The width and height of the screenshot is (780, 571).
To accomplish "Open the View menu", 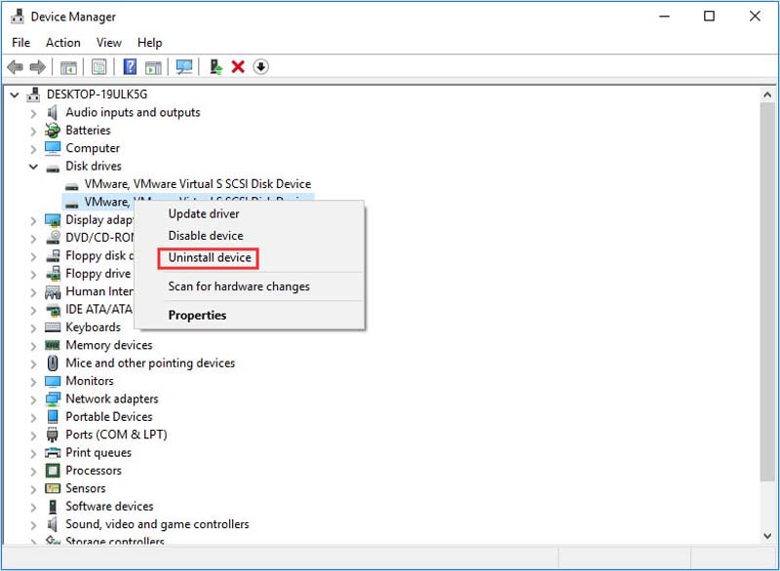I will click(x=109, y=43).
